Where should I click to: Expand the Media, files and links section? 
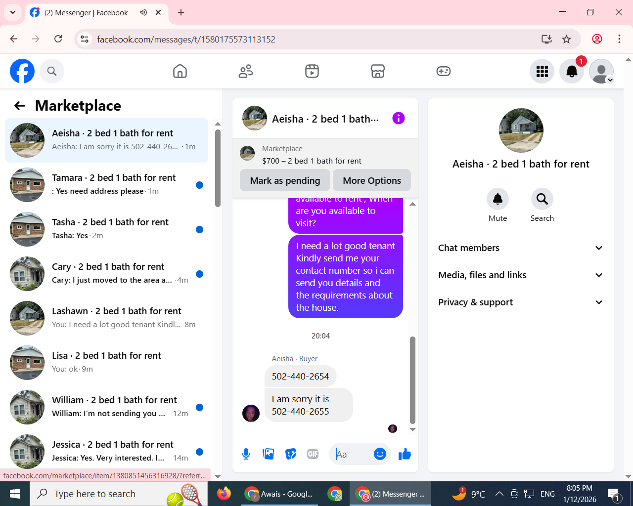pyautogui.click(x=521, y=275)
